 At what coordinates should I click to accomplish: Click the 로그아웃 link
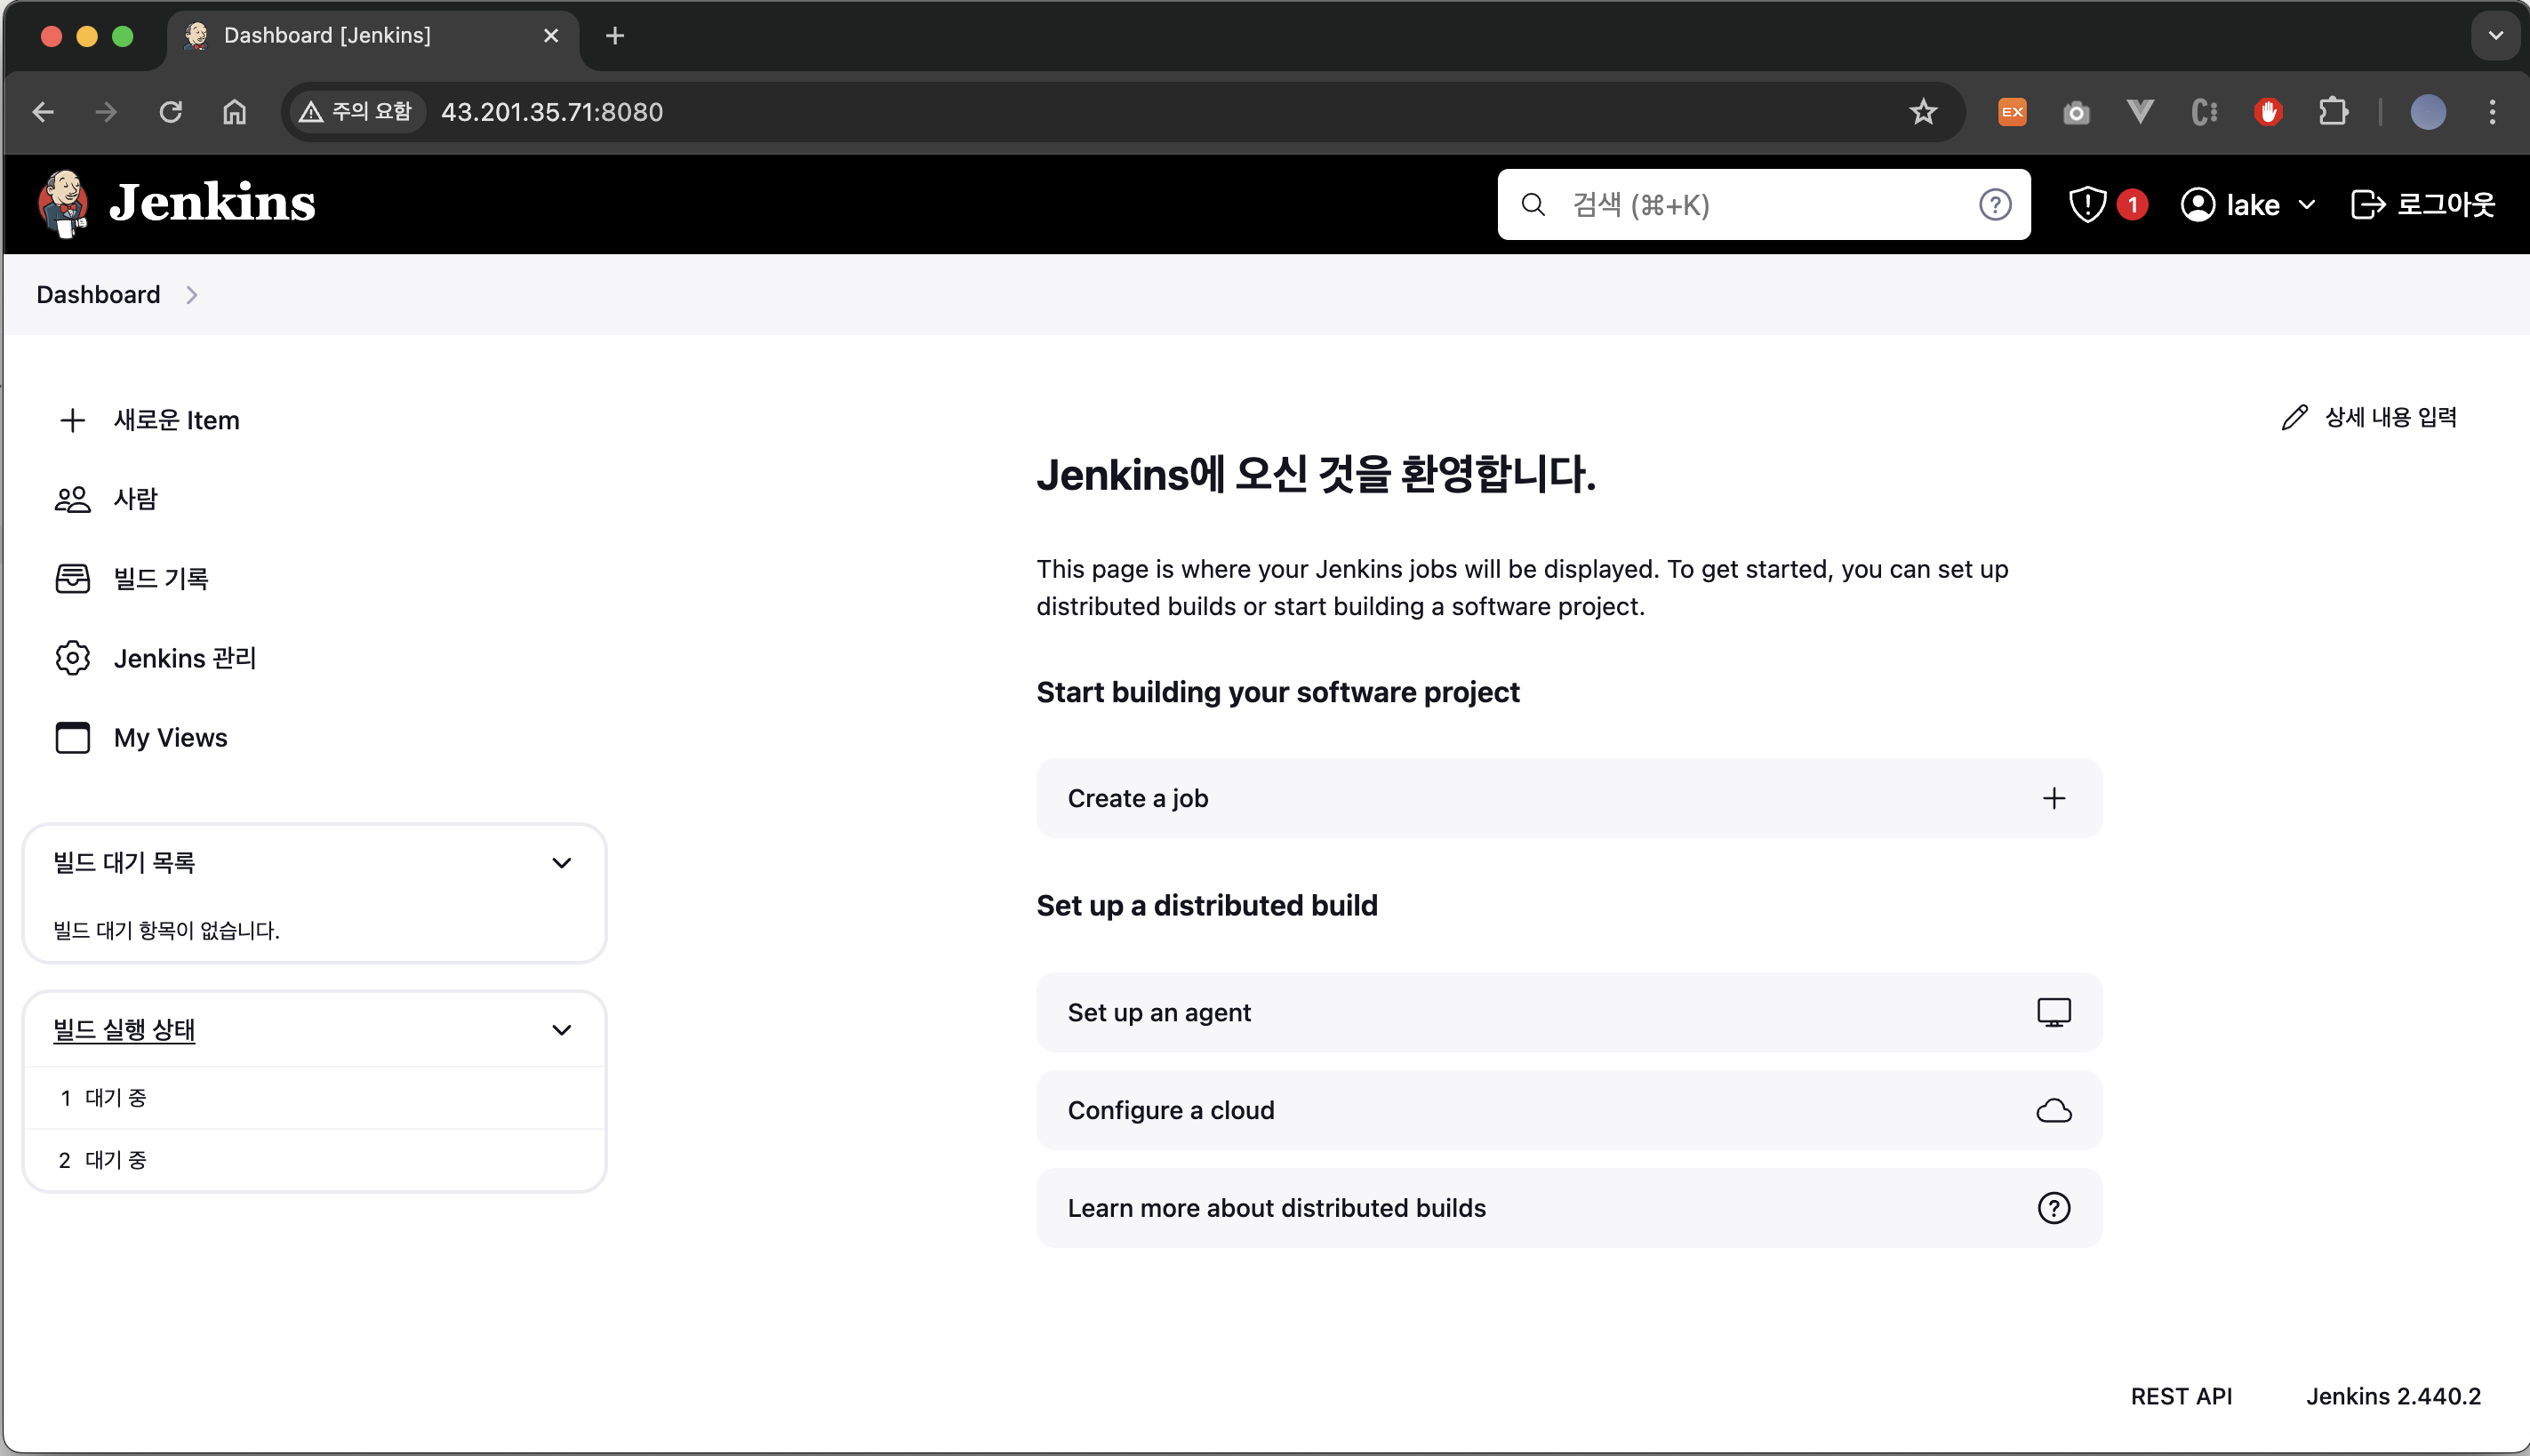coord(2422,204)
